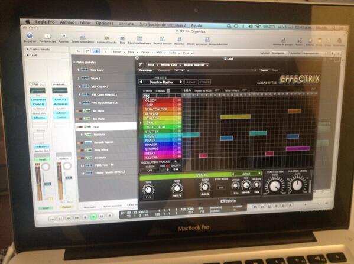Open the Logic Pro application menu

coord(45,22)
